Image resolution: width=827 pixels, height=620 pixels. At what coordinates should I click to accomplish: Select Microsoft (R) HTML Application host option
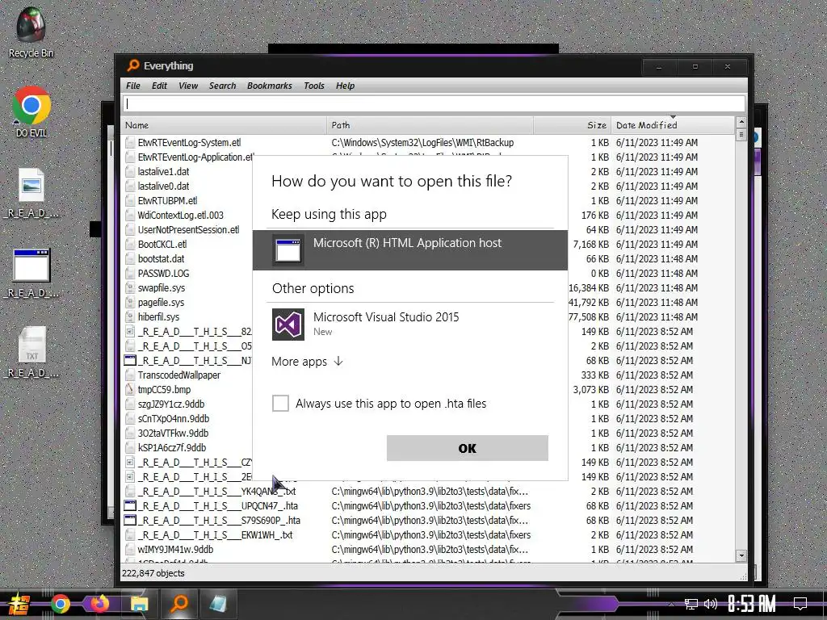pyautogui.click(x=410, y=250)
